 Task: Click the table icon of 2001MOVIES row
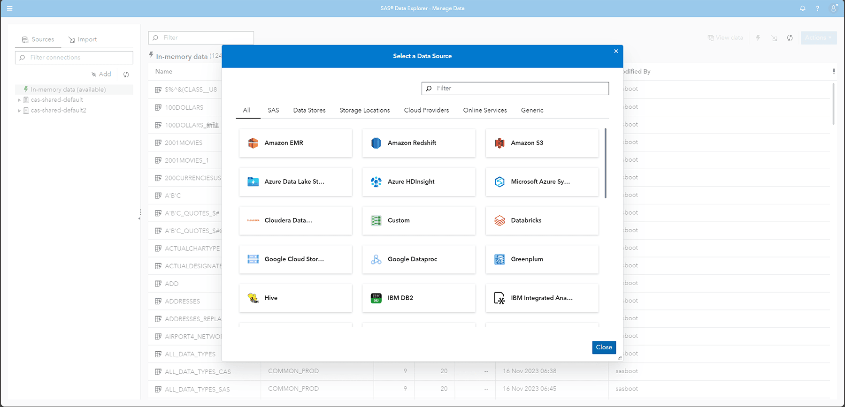tap(158, 143)
